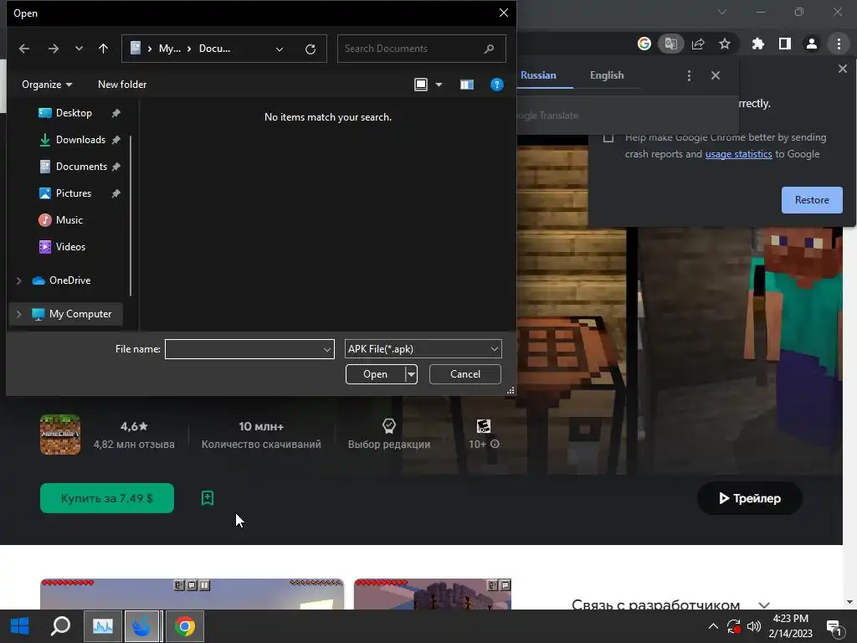Open the File name history dropdown
This screenshot has width=857, height=643.
click(327, 349)
